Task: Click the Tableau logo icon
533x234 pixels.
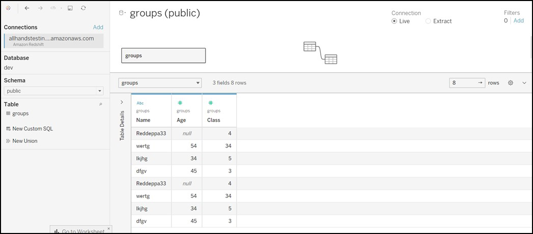Action: click(x=9, y=9)
